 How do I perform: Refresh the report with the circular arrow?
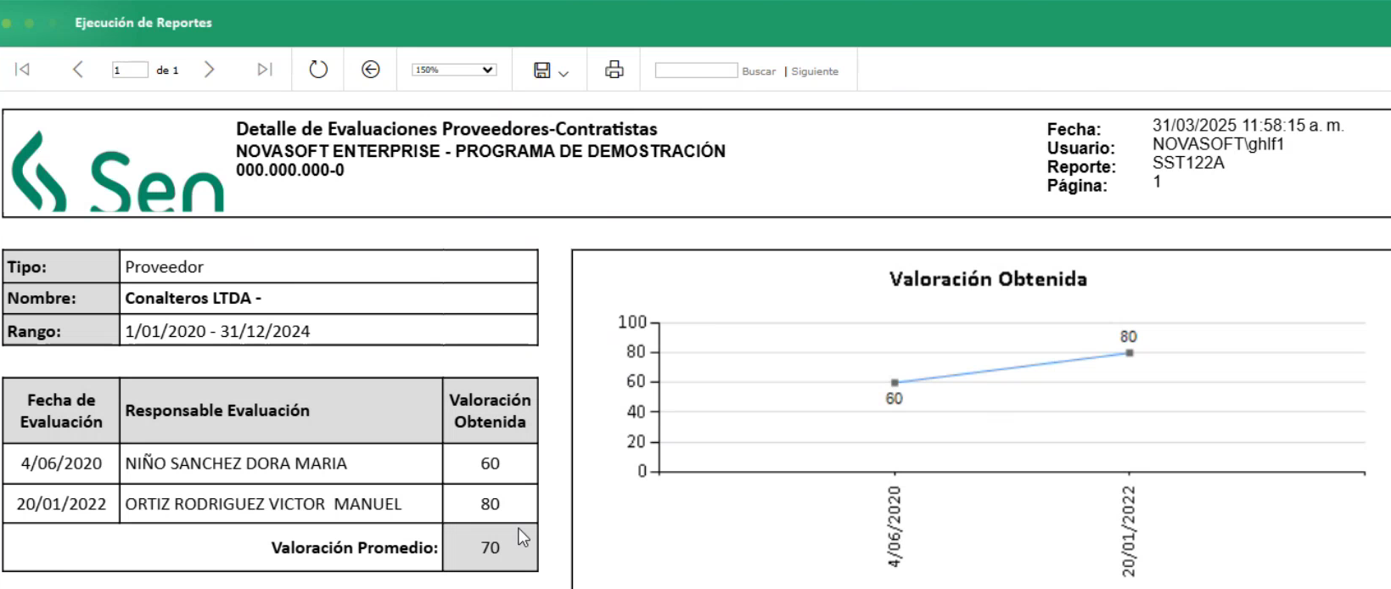(x=318, y=70)
